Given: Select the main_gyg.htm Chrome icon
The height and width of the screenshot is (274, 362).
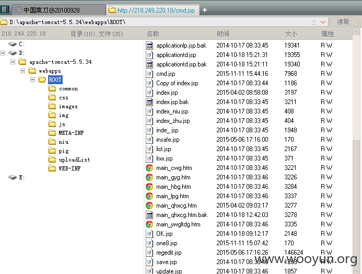Looking at the screenshot, I should pos(149,177).
